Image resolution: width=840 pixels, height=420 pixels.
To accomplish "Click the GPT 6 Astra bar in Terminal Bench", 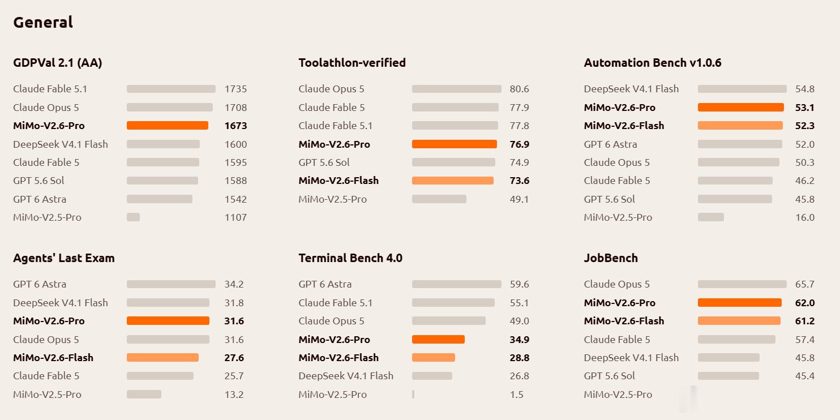I will tap(457, 284).
